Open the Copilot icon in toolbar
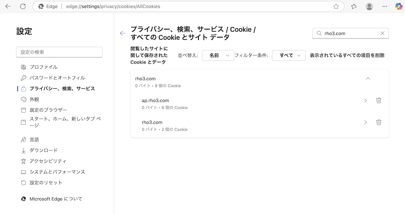This screenshot has width=405, height=214. tap(399, 6)
